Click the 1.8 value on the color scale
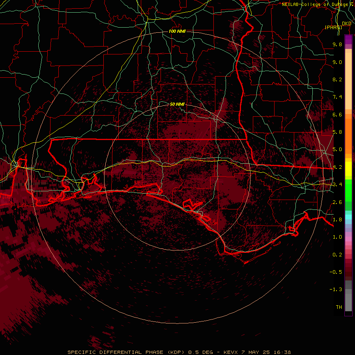 337,220
